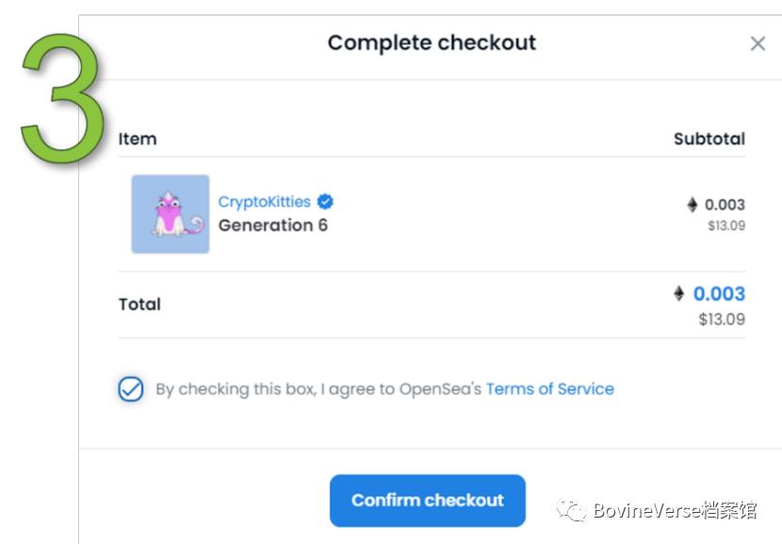Click the Total row label
The height and width of the screenshot is (544, 782).
point(139,305)
